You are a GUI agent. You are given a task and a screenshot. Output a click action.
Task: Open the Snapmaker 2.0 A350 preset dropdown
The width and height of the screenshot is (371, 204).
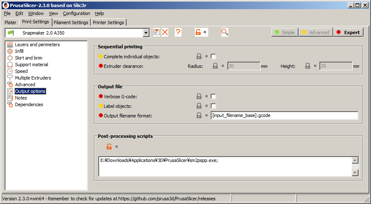pyautogui.click(x=146, y=33)
